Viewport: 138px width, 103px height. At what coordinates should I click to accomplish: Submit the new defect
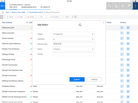pyautogui.click(x=77, y=79)
